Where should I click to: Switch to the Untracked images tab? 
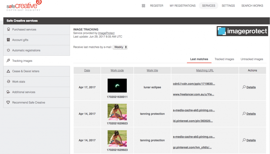tap(252, 59)
